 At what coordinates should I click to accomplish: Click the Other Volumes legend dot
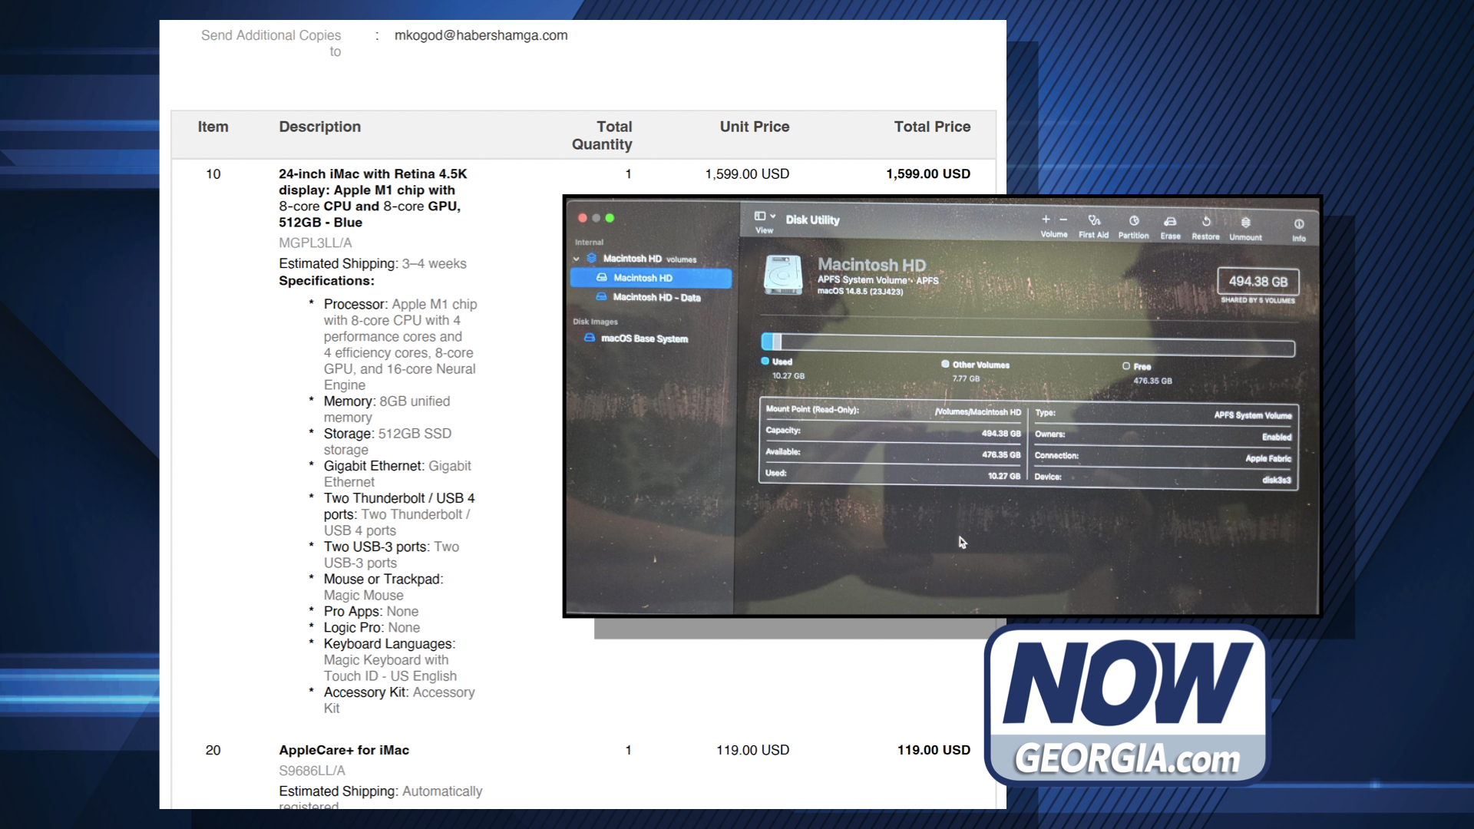945,364
